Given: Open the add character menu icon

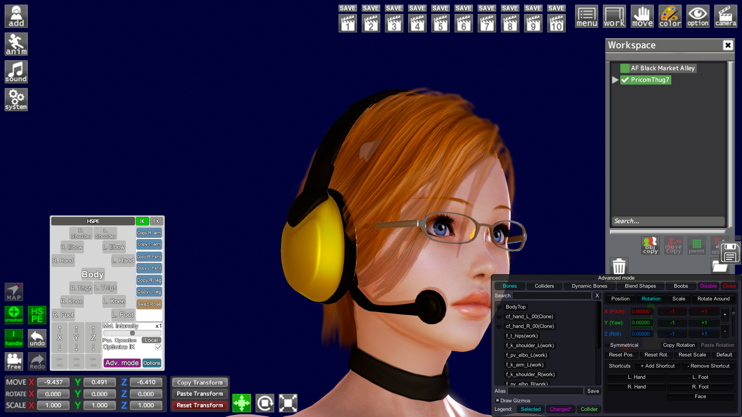Looking at the screenshot, I should [x=16, y=16].
